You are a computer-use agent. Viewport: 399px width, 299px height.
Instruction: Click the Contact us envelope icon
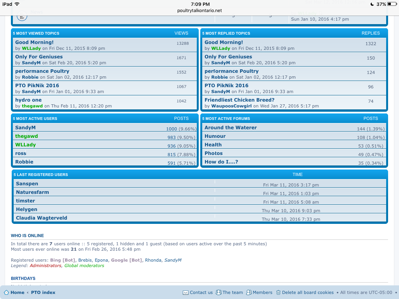pos(186,292)
